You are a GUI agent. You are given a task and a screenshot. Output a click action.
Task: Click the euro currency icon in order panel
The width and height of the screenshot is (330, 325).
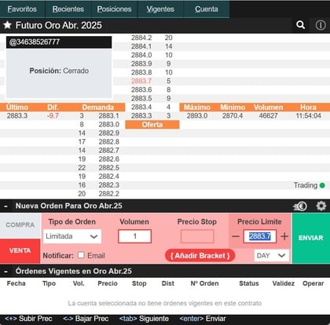click(x=300, y=206)
